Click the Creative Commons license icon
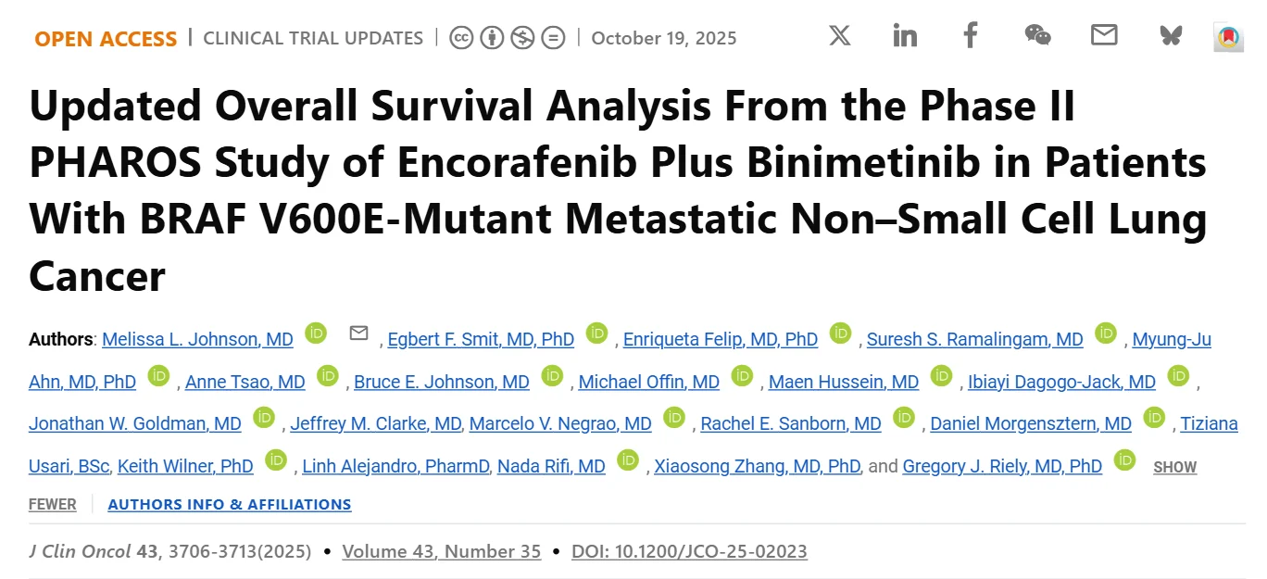The height and width of the screenshot is (579, 1267). pos(460,38)
